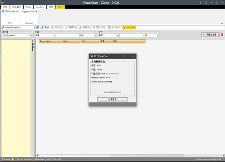
Task: Click the 作业 filter text input
Action: pos(67,35)
